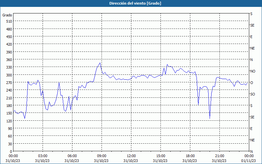The width and height of the screenshot is (262, 164).
Task: Click the lowest dip of the line near 20:00
Action: point(210,118)
